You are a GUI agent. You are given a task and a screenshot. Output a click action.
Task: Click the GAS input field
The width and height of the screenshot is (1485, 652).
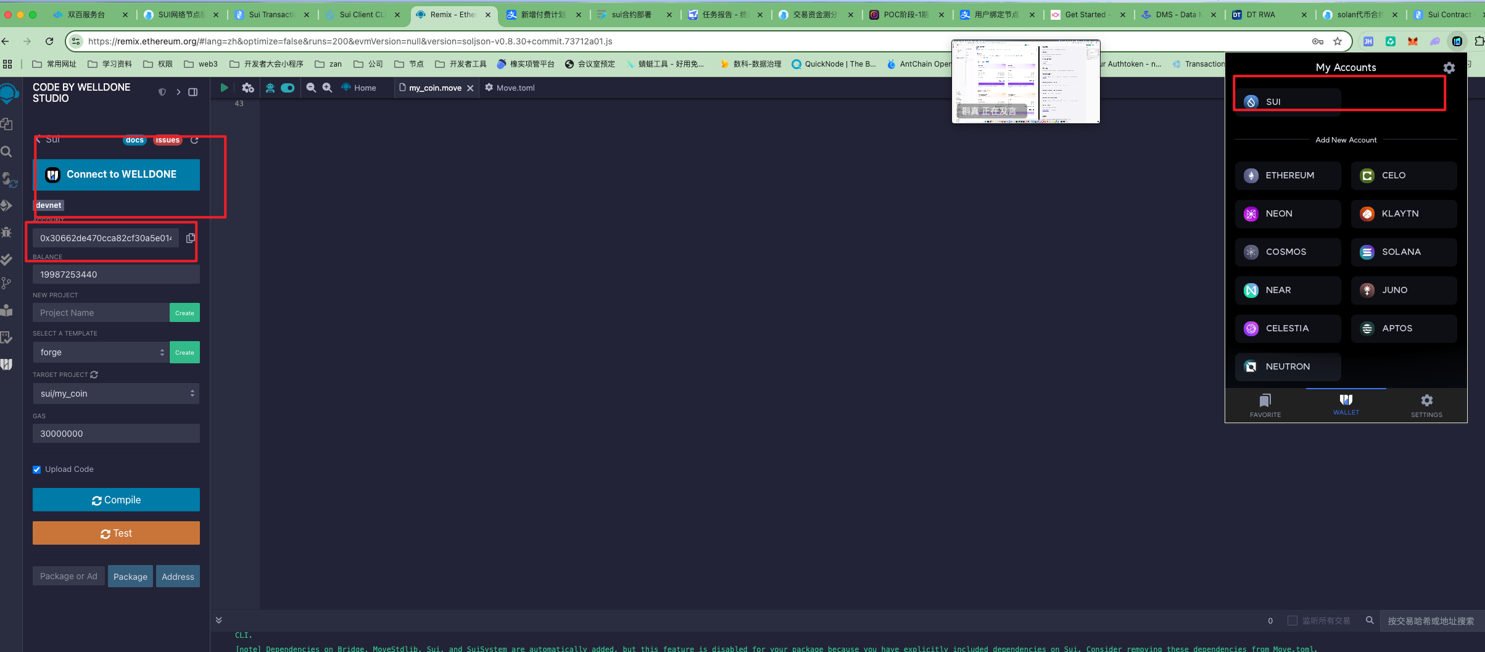(116, 434)
